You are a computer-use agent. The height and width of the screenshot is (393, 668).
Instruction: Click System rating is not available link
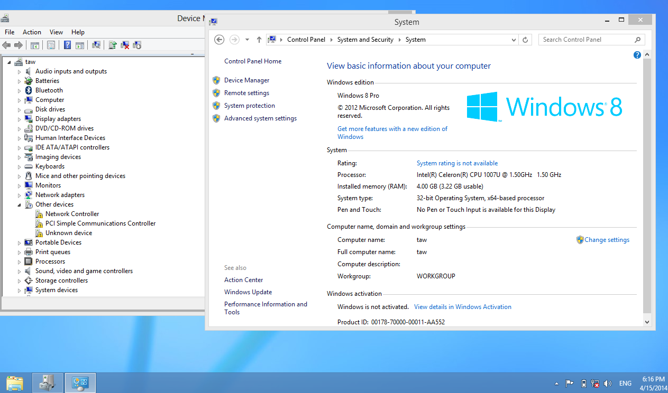click(457, 163)
